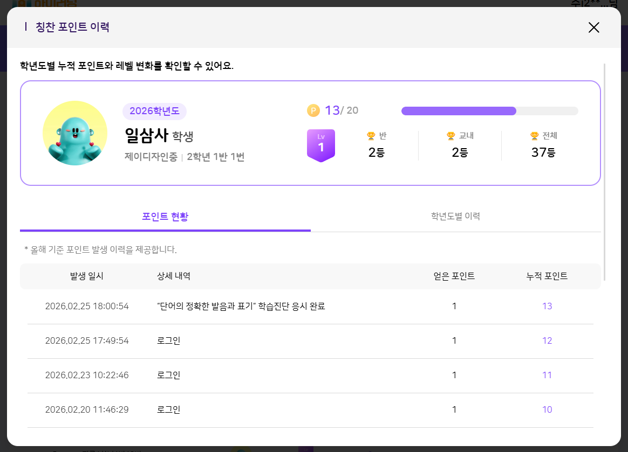Click the 발생 일시 column header

coord(87,276)
